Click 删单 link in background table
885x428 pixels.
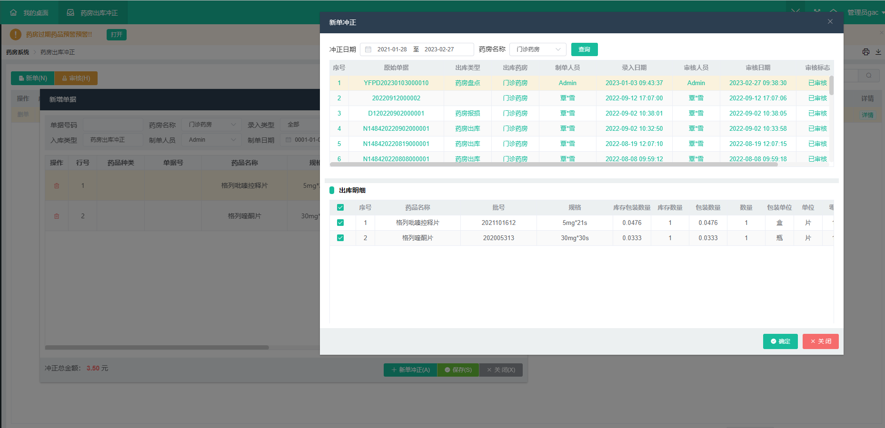[23, 114]
